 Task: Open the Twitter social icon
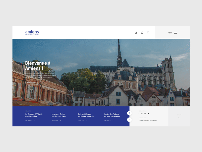pyautogui.click(x=148, y=113)
